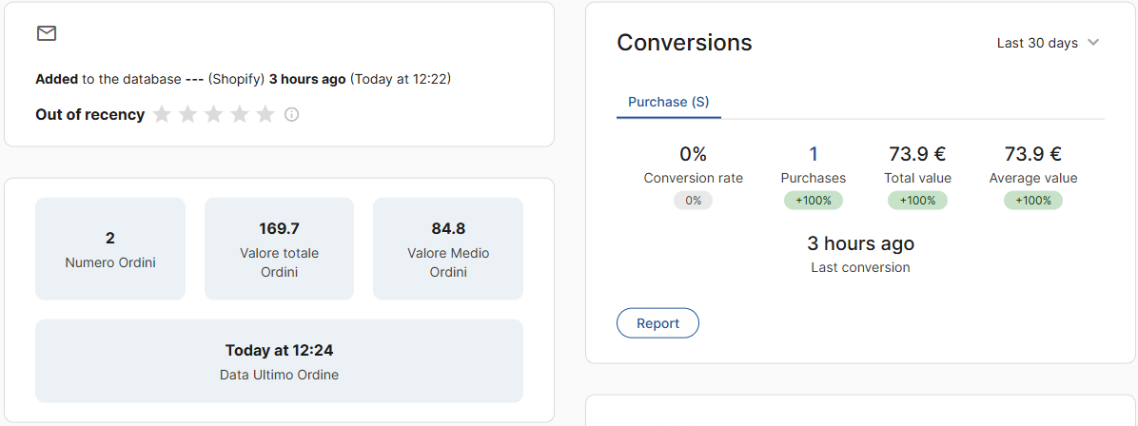Screen dimensions: 1138x426
Task: Click the Conversion rate label
Action: click(693, 178)
